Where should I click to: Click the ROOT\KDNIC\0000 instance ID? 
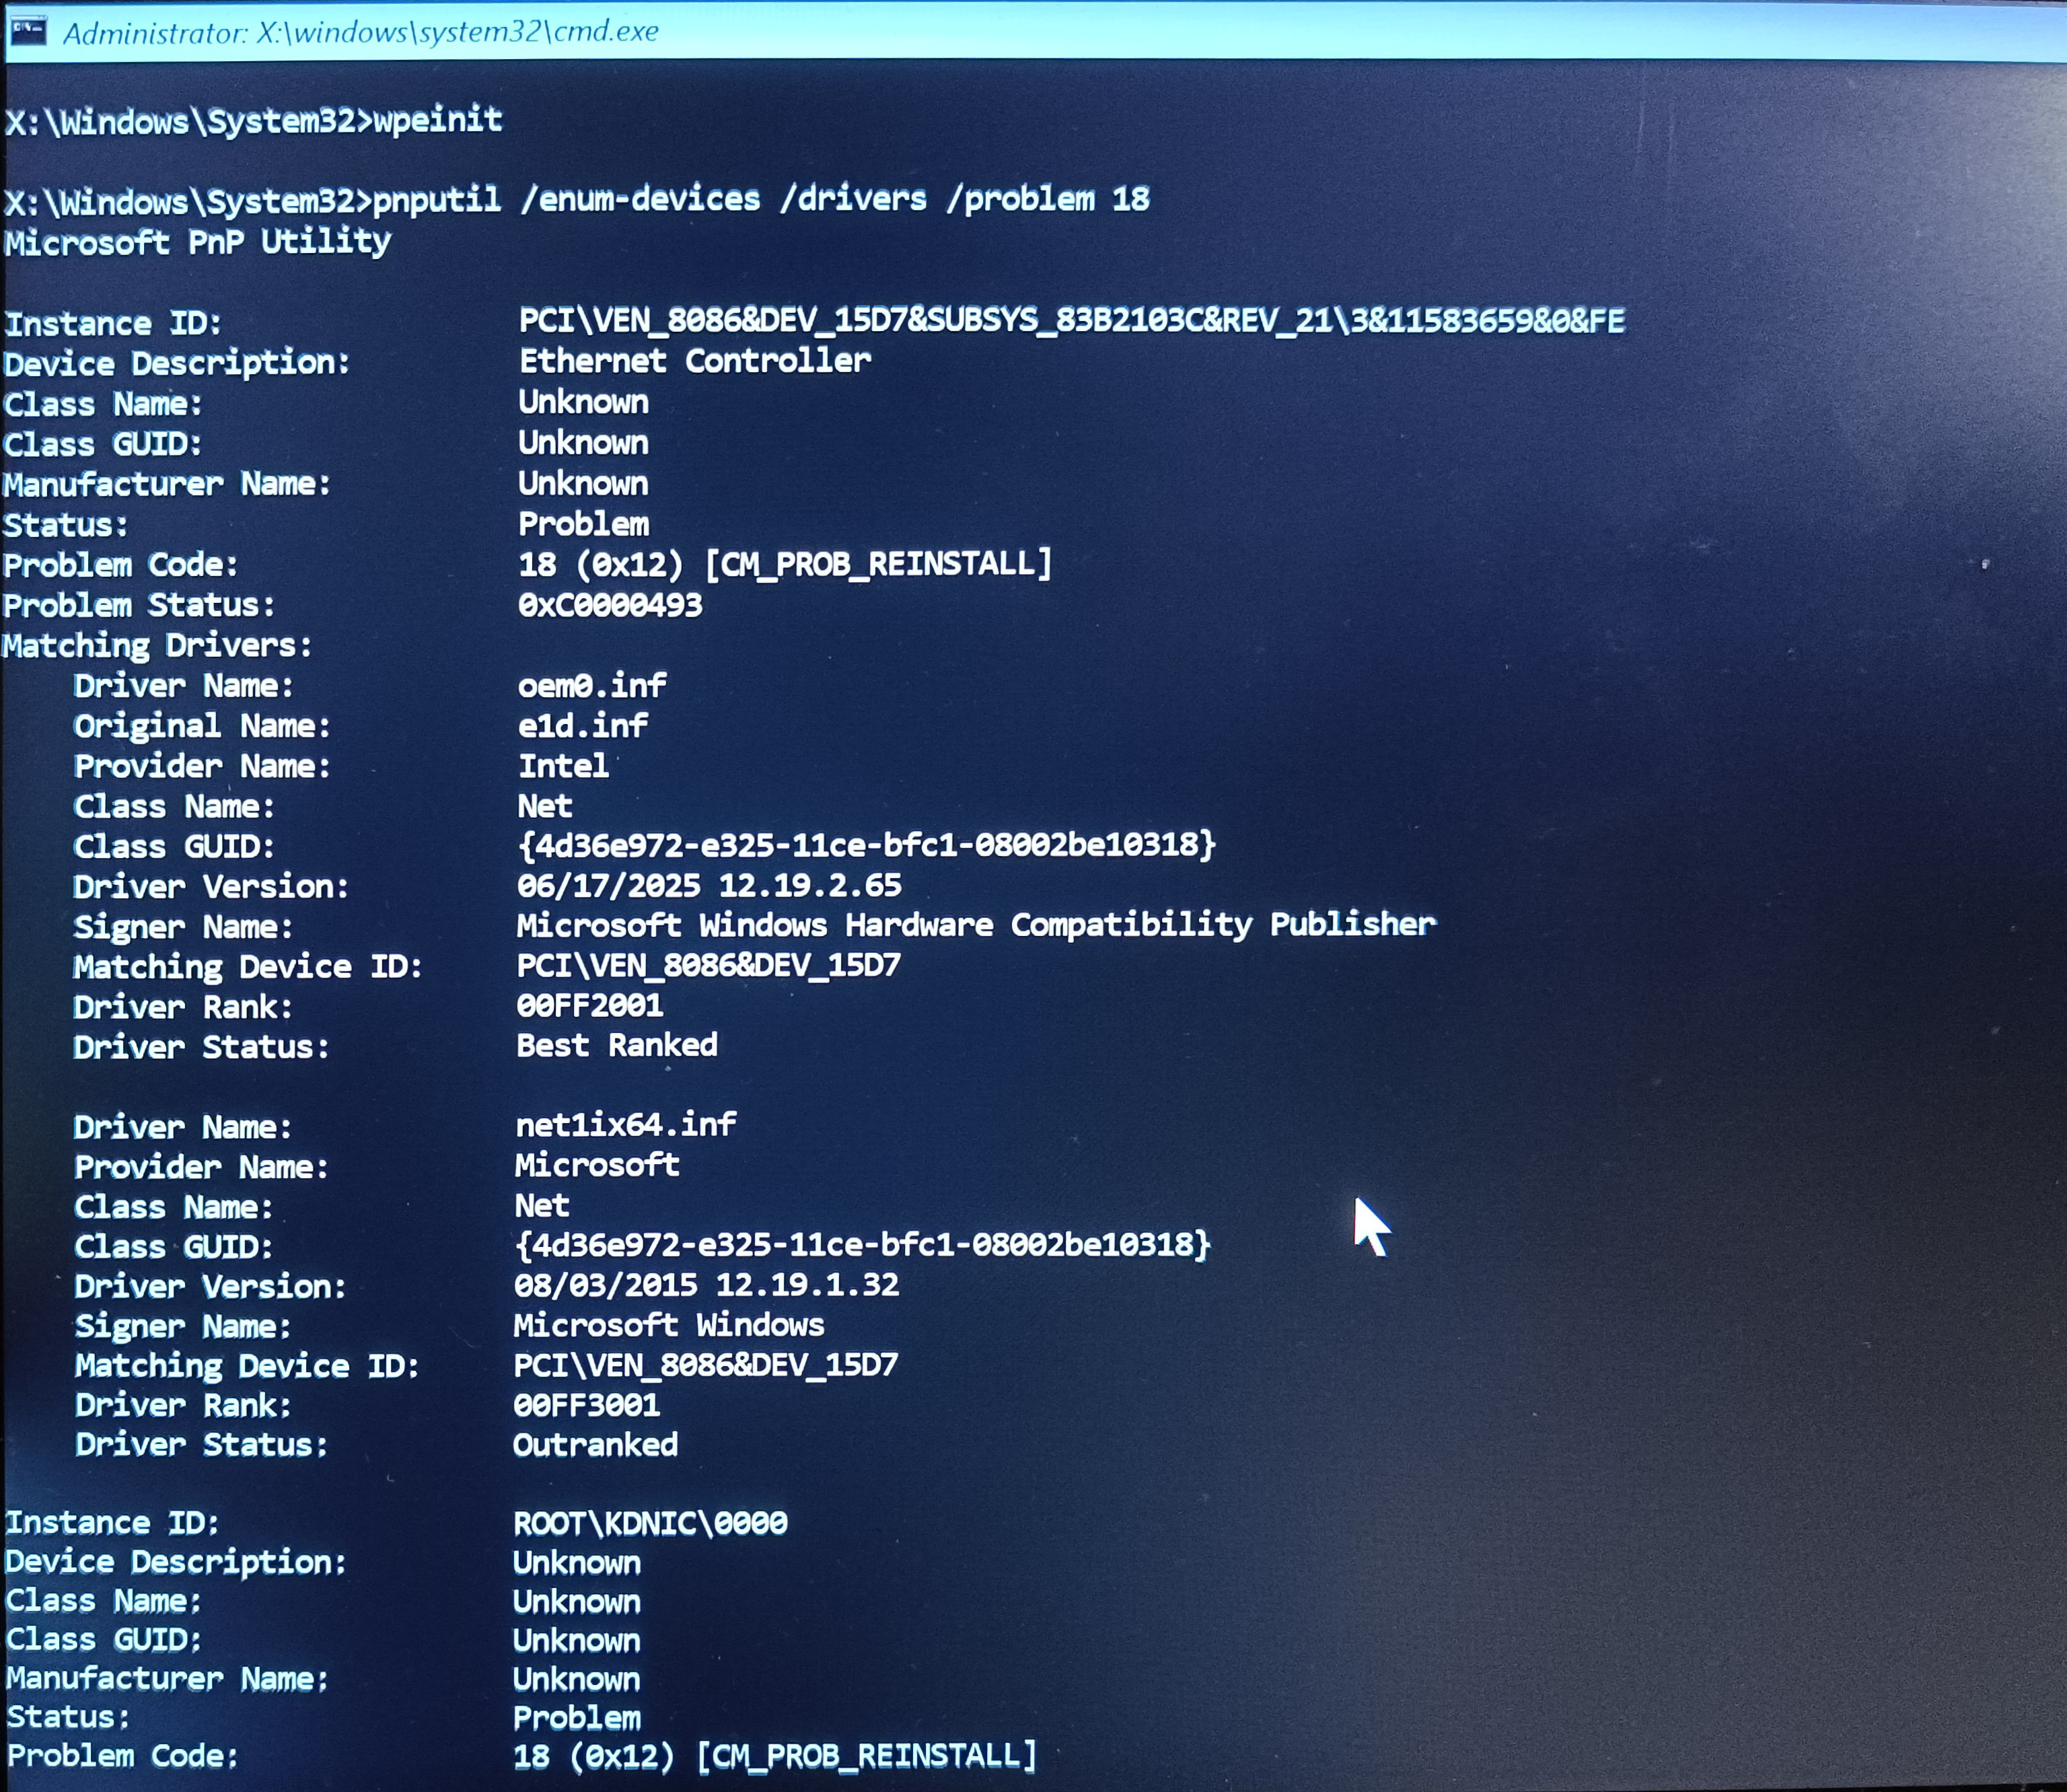(x=650, y=1523)
